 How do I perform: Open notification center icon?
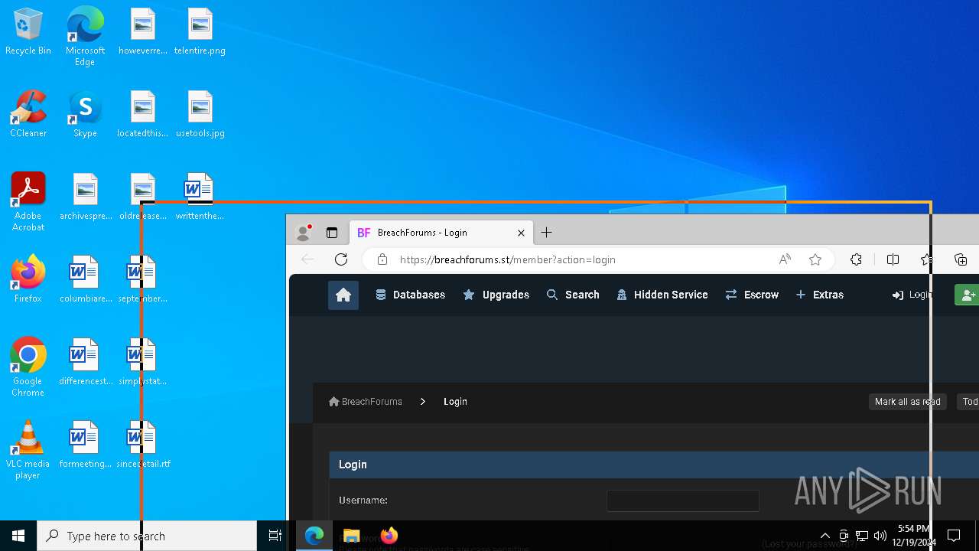954,536
